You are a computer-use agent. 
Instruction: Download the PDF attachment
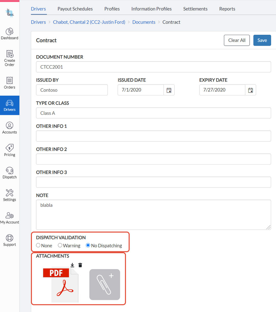point(72,265)
